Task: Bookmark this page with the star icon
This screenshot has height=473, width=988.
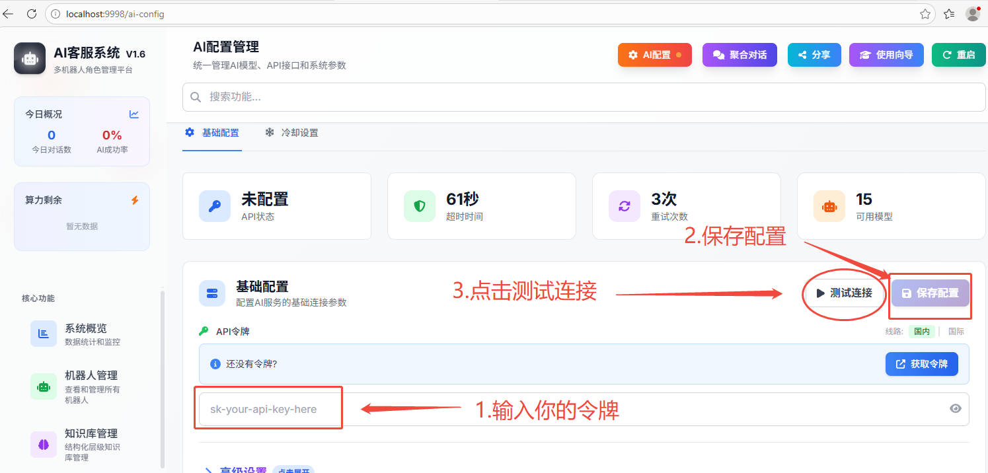Action: tap(925, 14)
